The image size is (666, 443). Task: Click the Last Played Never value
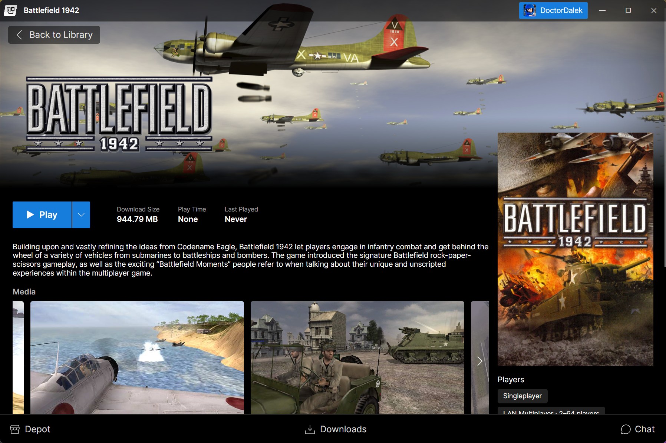236,219
